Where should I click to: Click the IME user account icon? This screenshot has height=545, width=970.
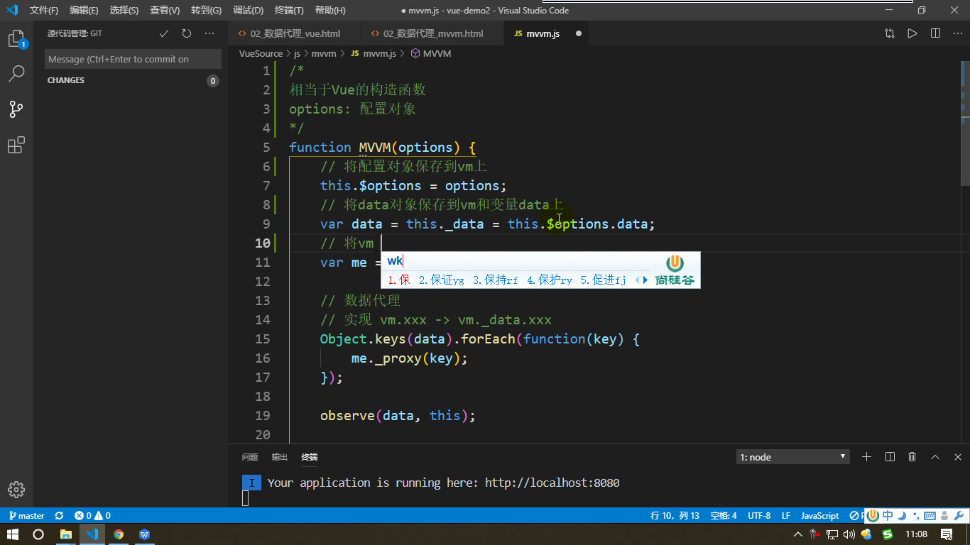(944, 516)
